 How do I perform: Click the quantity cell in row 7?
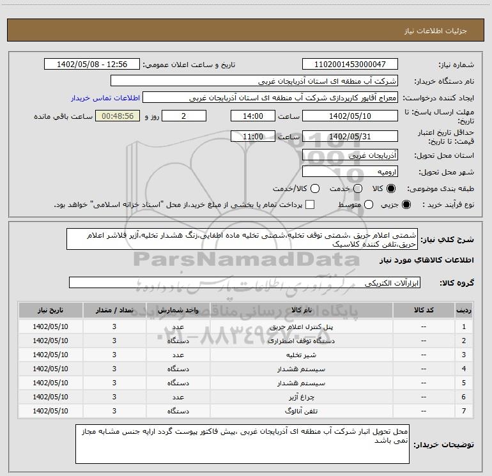(x=114, y=411)
